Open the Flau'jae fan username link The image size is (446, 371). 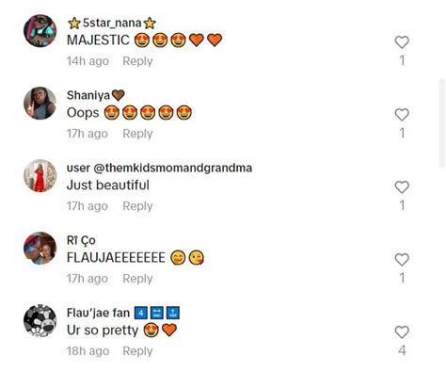pos(123,313)
